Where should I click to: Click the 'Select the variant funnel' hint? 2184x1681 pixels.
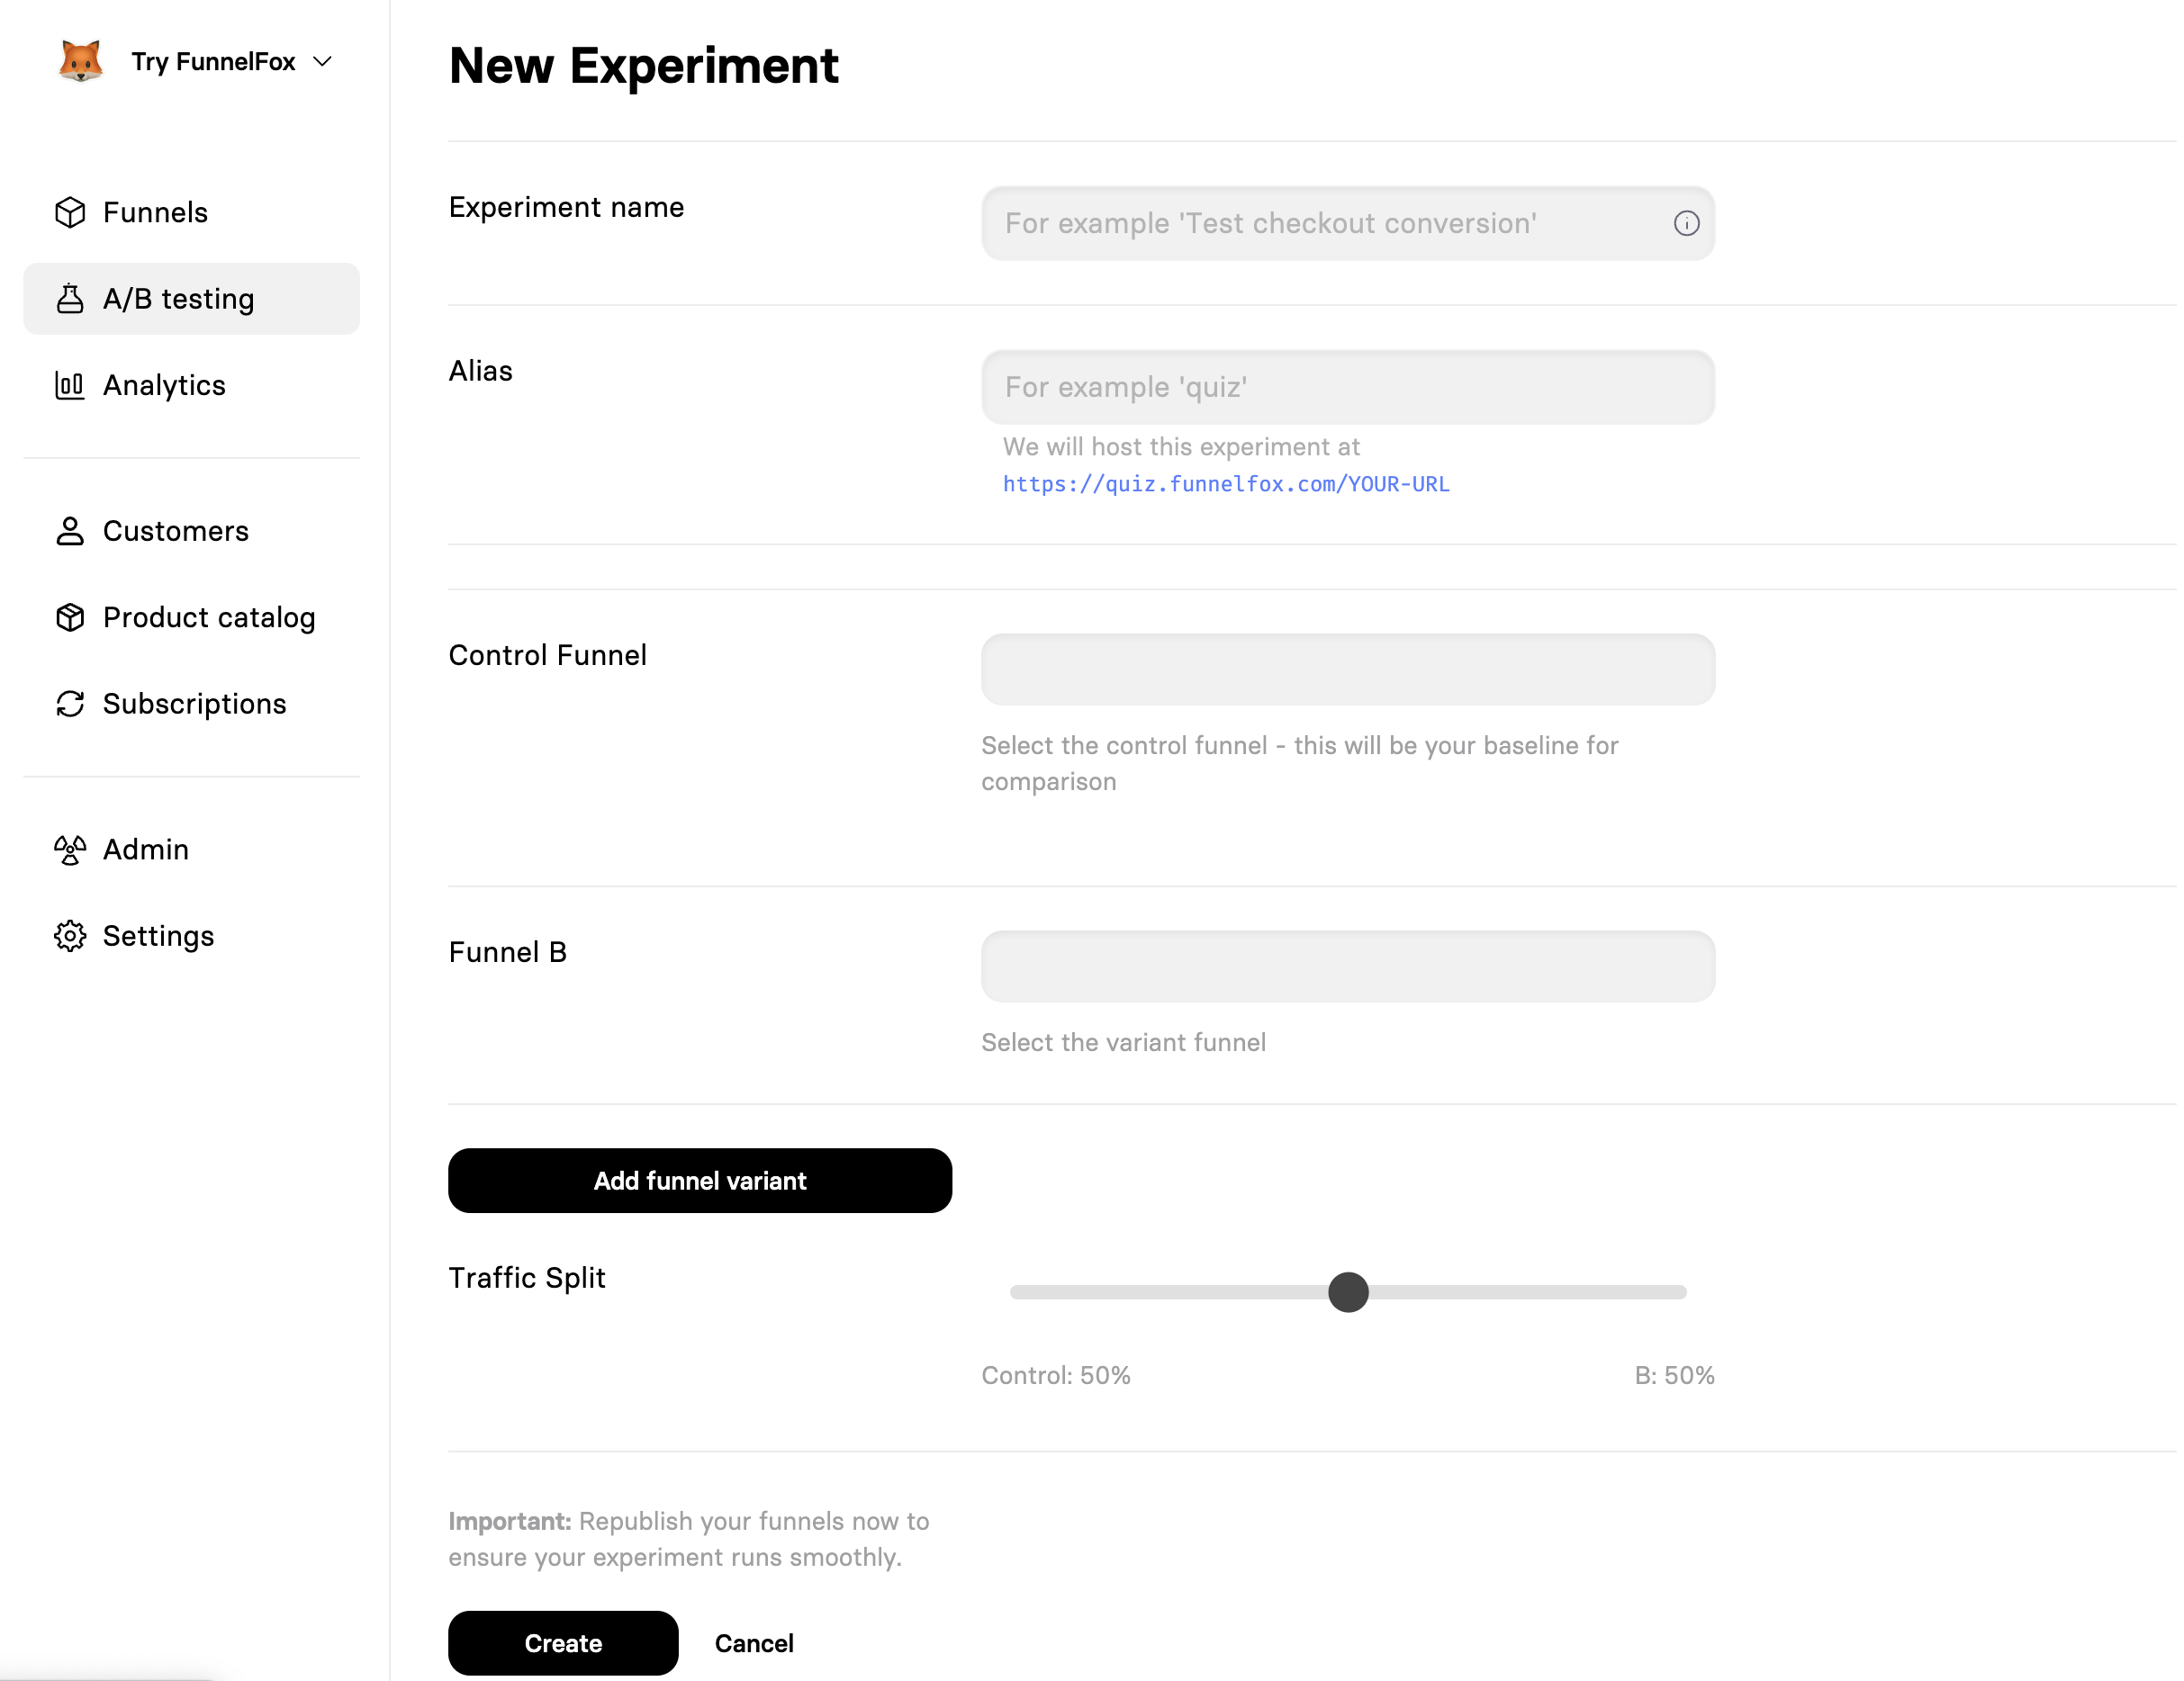tap(1123, 1042)
